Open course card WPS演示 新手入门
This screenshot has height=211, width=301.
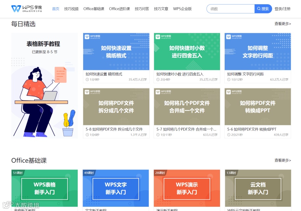coord(187,188)
